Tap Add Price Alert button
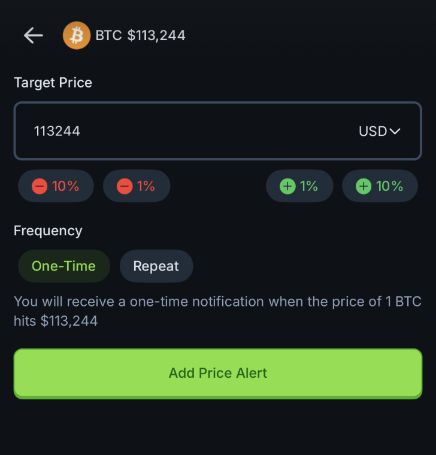 tap(218, 374)
